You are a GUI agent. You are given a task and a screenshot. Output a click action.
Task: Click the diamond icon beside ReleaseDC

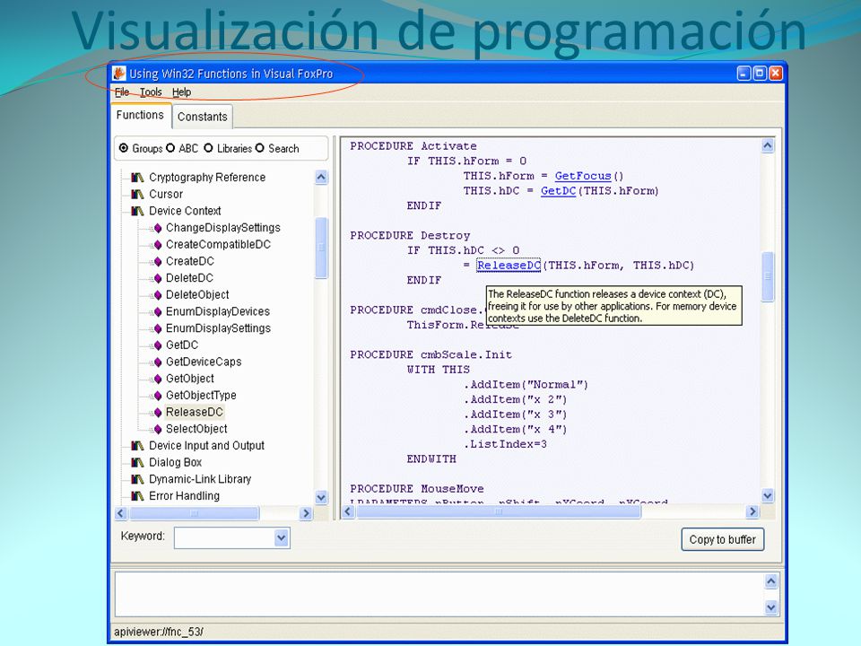click(158, 412)
